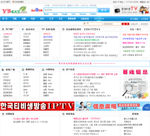This screenshot has height=136, width=150.
Task: Open 汇率 in the navigation bar
Action: coord(51,19)
